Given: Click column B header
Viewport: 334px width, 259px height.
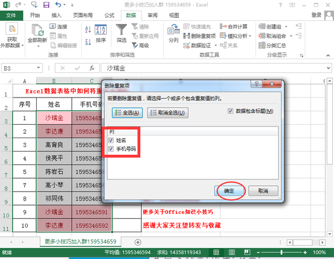Looking at the screenshot, I should 54,81.
